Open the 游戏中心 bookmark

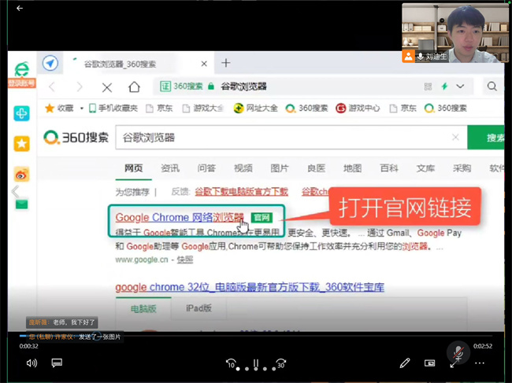(x=358, y=108)
